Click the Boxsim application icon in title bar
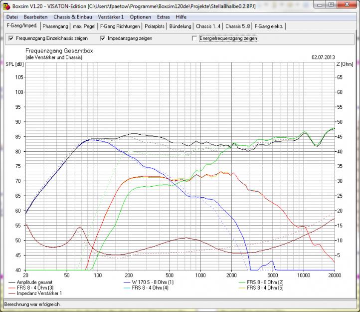 click(x=7, y=6)
